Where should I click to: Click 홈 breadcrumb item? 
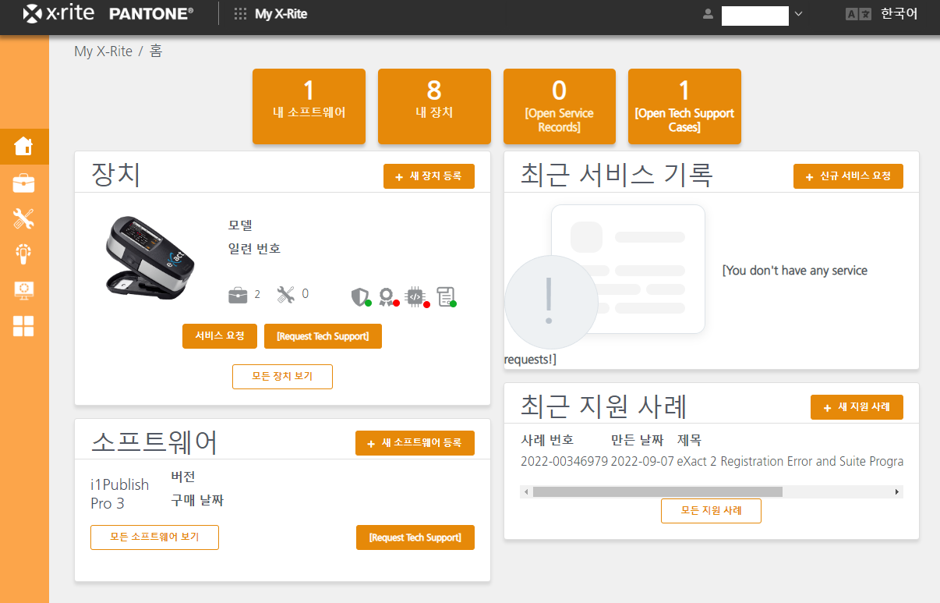156,51
